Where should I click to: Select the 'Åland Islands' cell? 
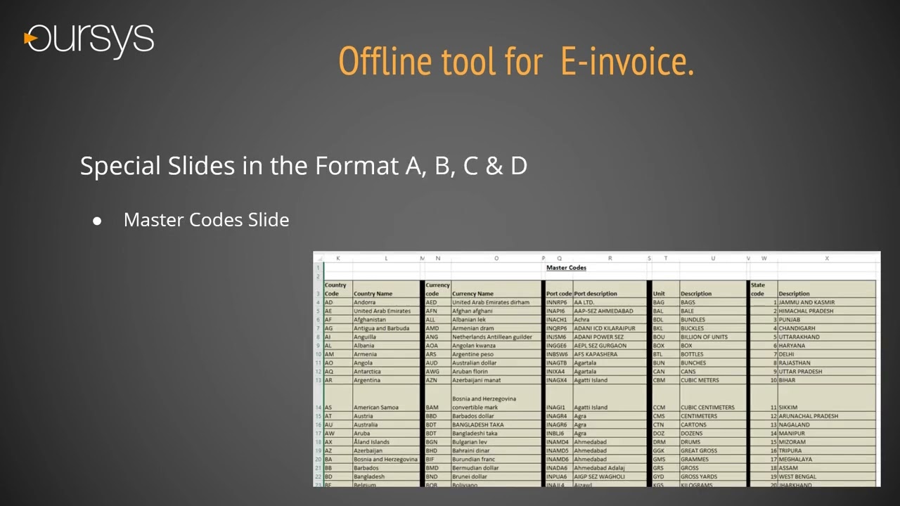point(386,442)
